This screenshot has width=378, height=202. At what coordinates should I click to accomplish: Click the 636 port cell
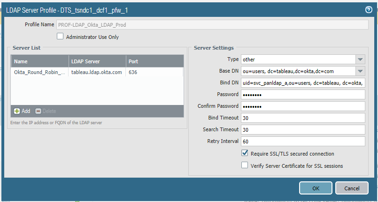point(154,72)
